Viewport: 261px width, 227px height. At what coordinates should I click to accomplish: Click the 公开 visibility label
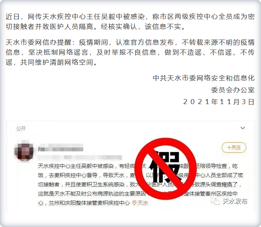click(21, 128)
